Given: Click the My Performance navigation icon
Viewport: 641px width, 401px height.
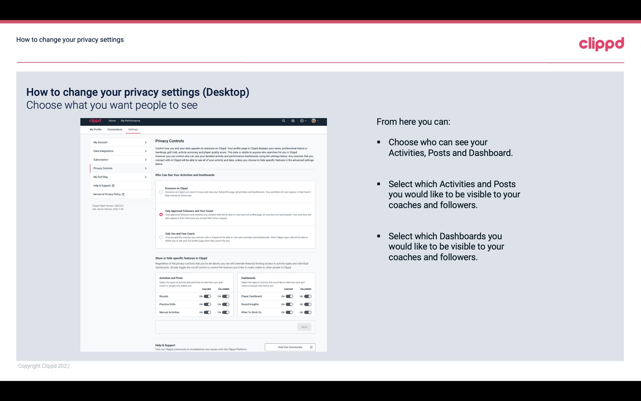Looking at the screenshot, I should pos(130,121).
